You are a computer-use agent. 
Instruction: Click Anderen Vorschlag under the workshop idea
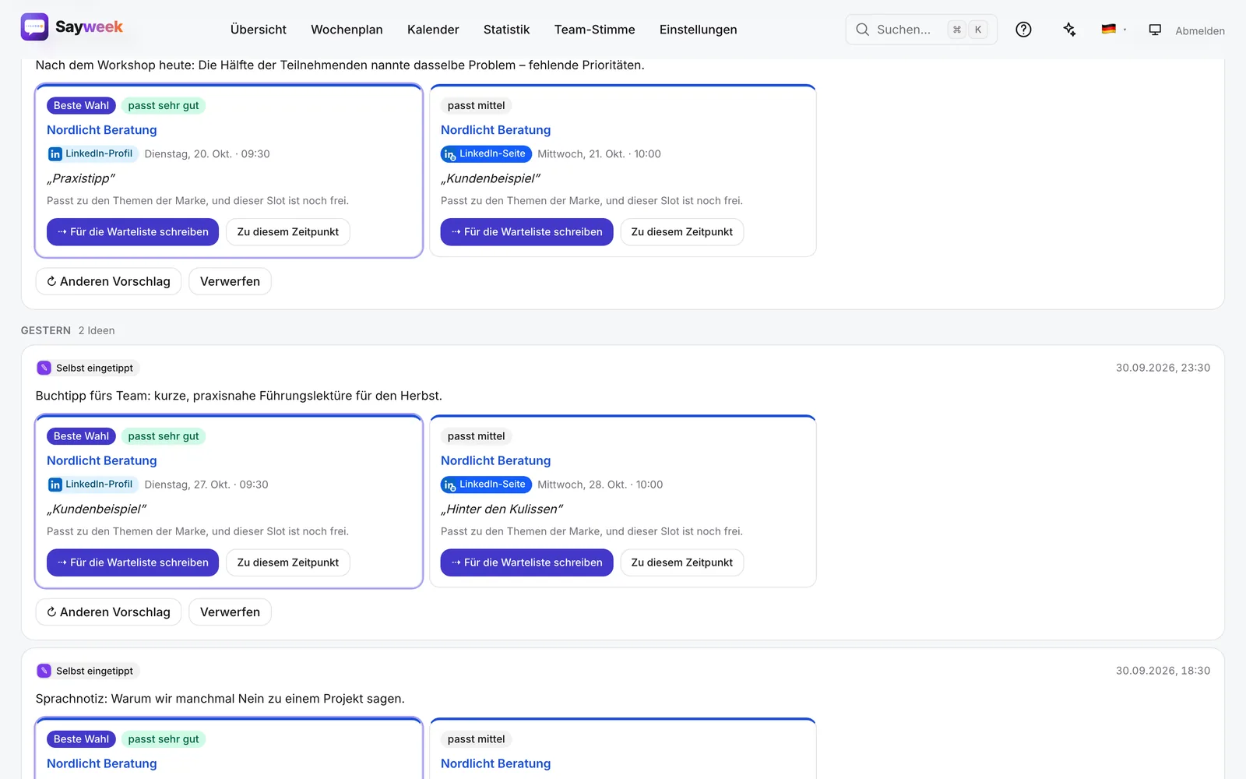tap(108, 281)
